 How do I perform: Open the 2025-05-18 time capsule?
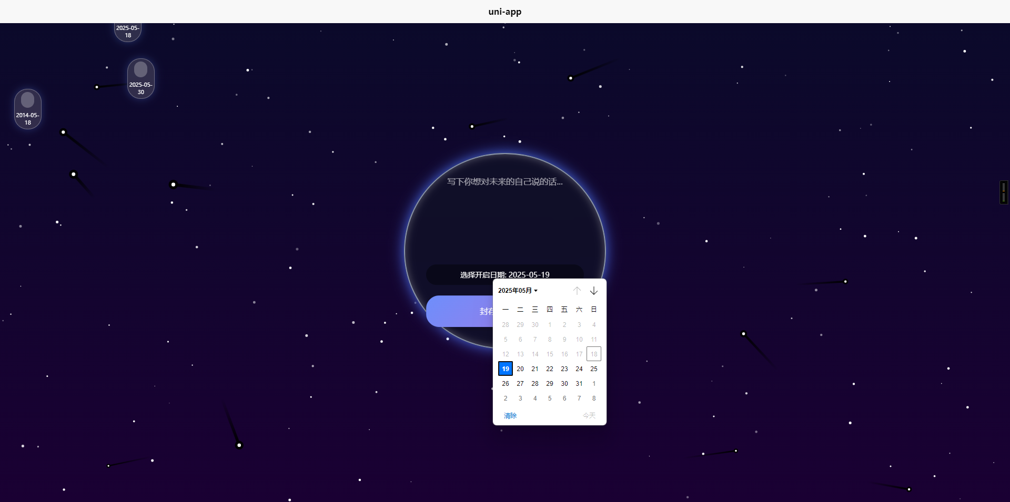coord(128,32)
